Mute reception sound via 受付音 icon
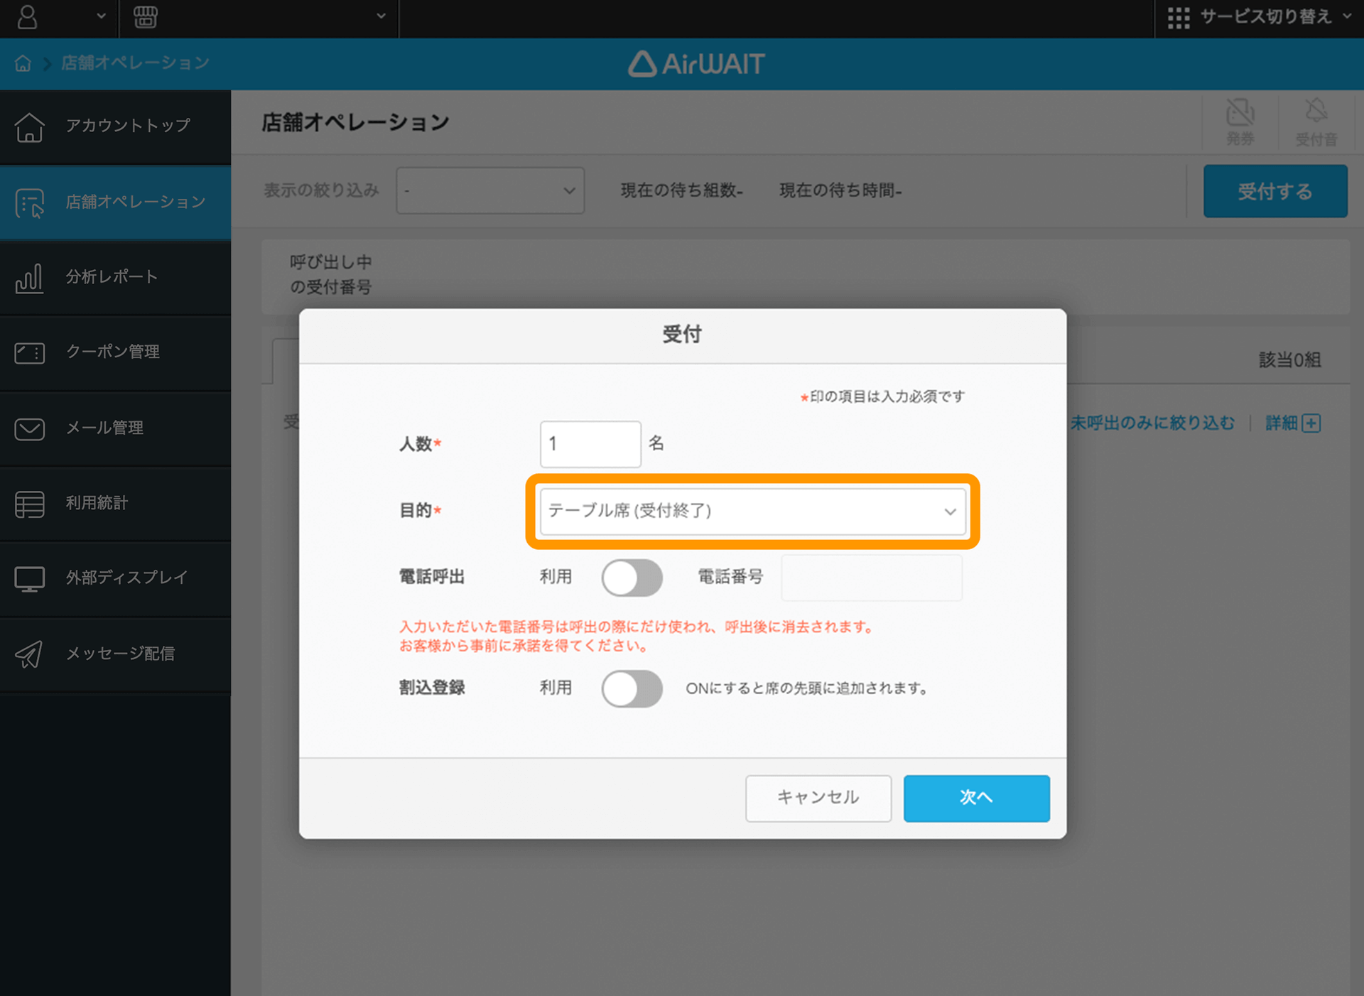This screenshot has width=1364, height=996. [1316, 121]
